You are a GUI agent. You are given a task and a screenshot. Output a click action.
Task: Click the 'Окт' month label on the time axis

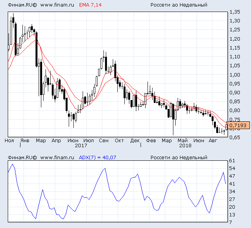point(119,141)
